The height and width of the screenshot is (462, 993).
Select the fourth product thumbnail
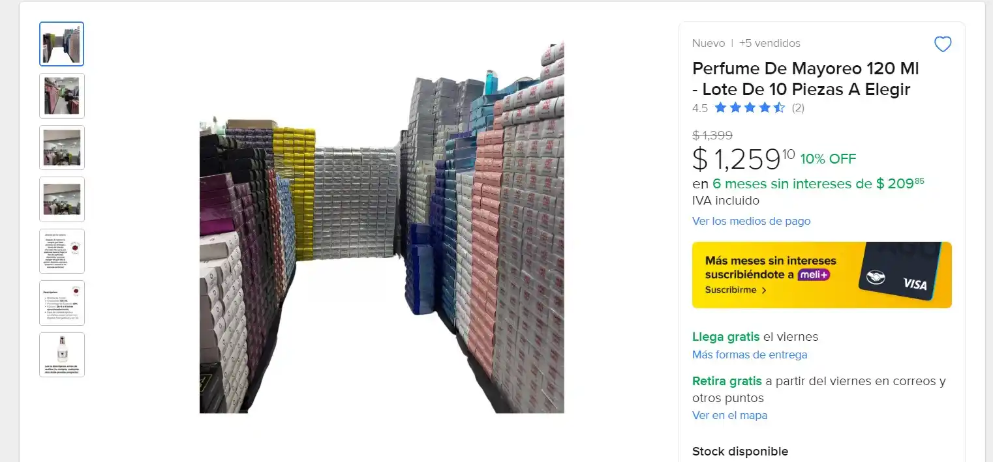coord(62,199)
